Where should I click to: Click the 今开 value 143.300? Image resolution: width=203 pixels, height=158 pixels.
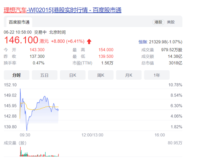[37, 50]
